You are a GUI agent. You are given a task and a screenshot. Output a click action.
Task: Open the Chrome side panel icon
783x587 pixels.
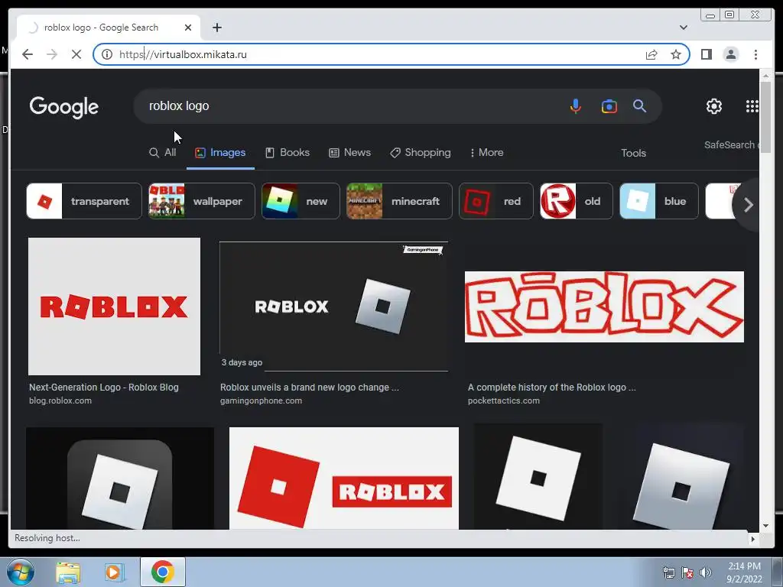pos(706,54)
